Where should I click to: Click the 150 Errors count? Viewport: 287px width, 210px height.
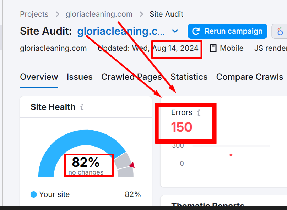point(182,127)
